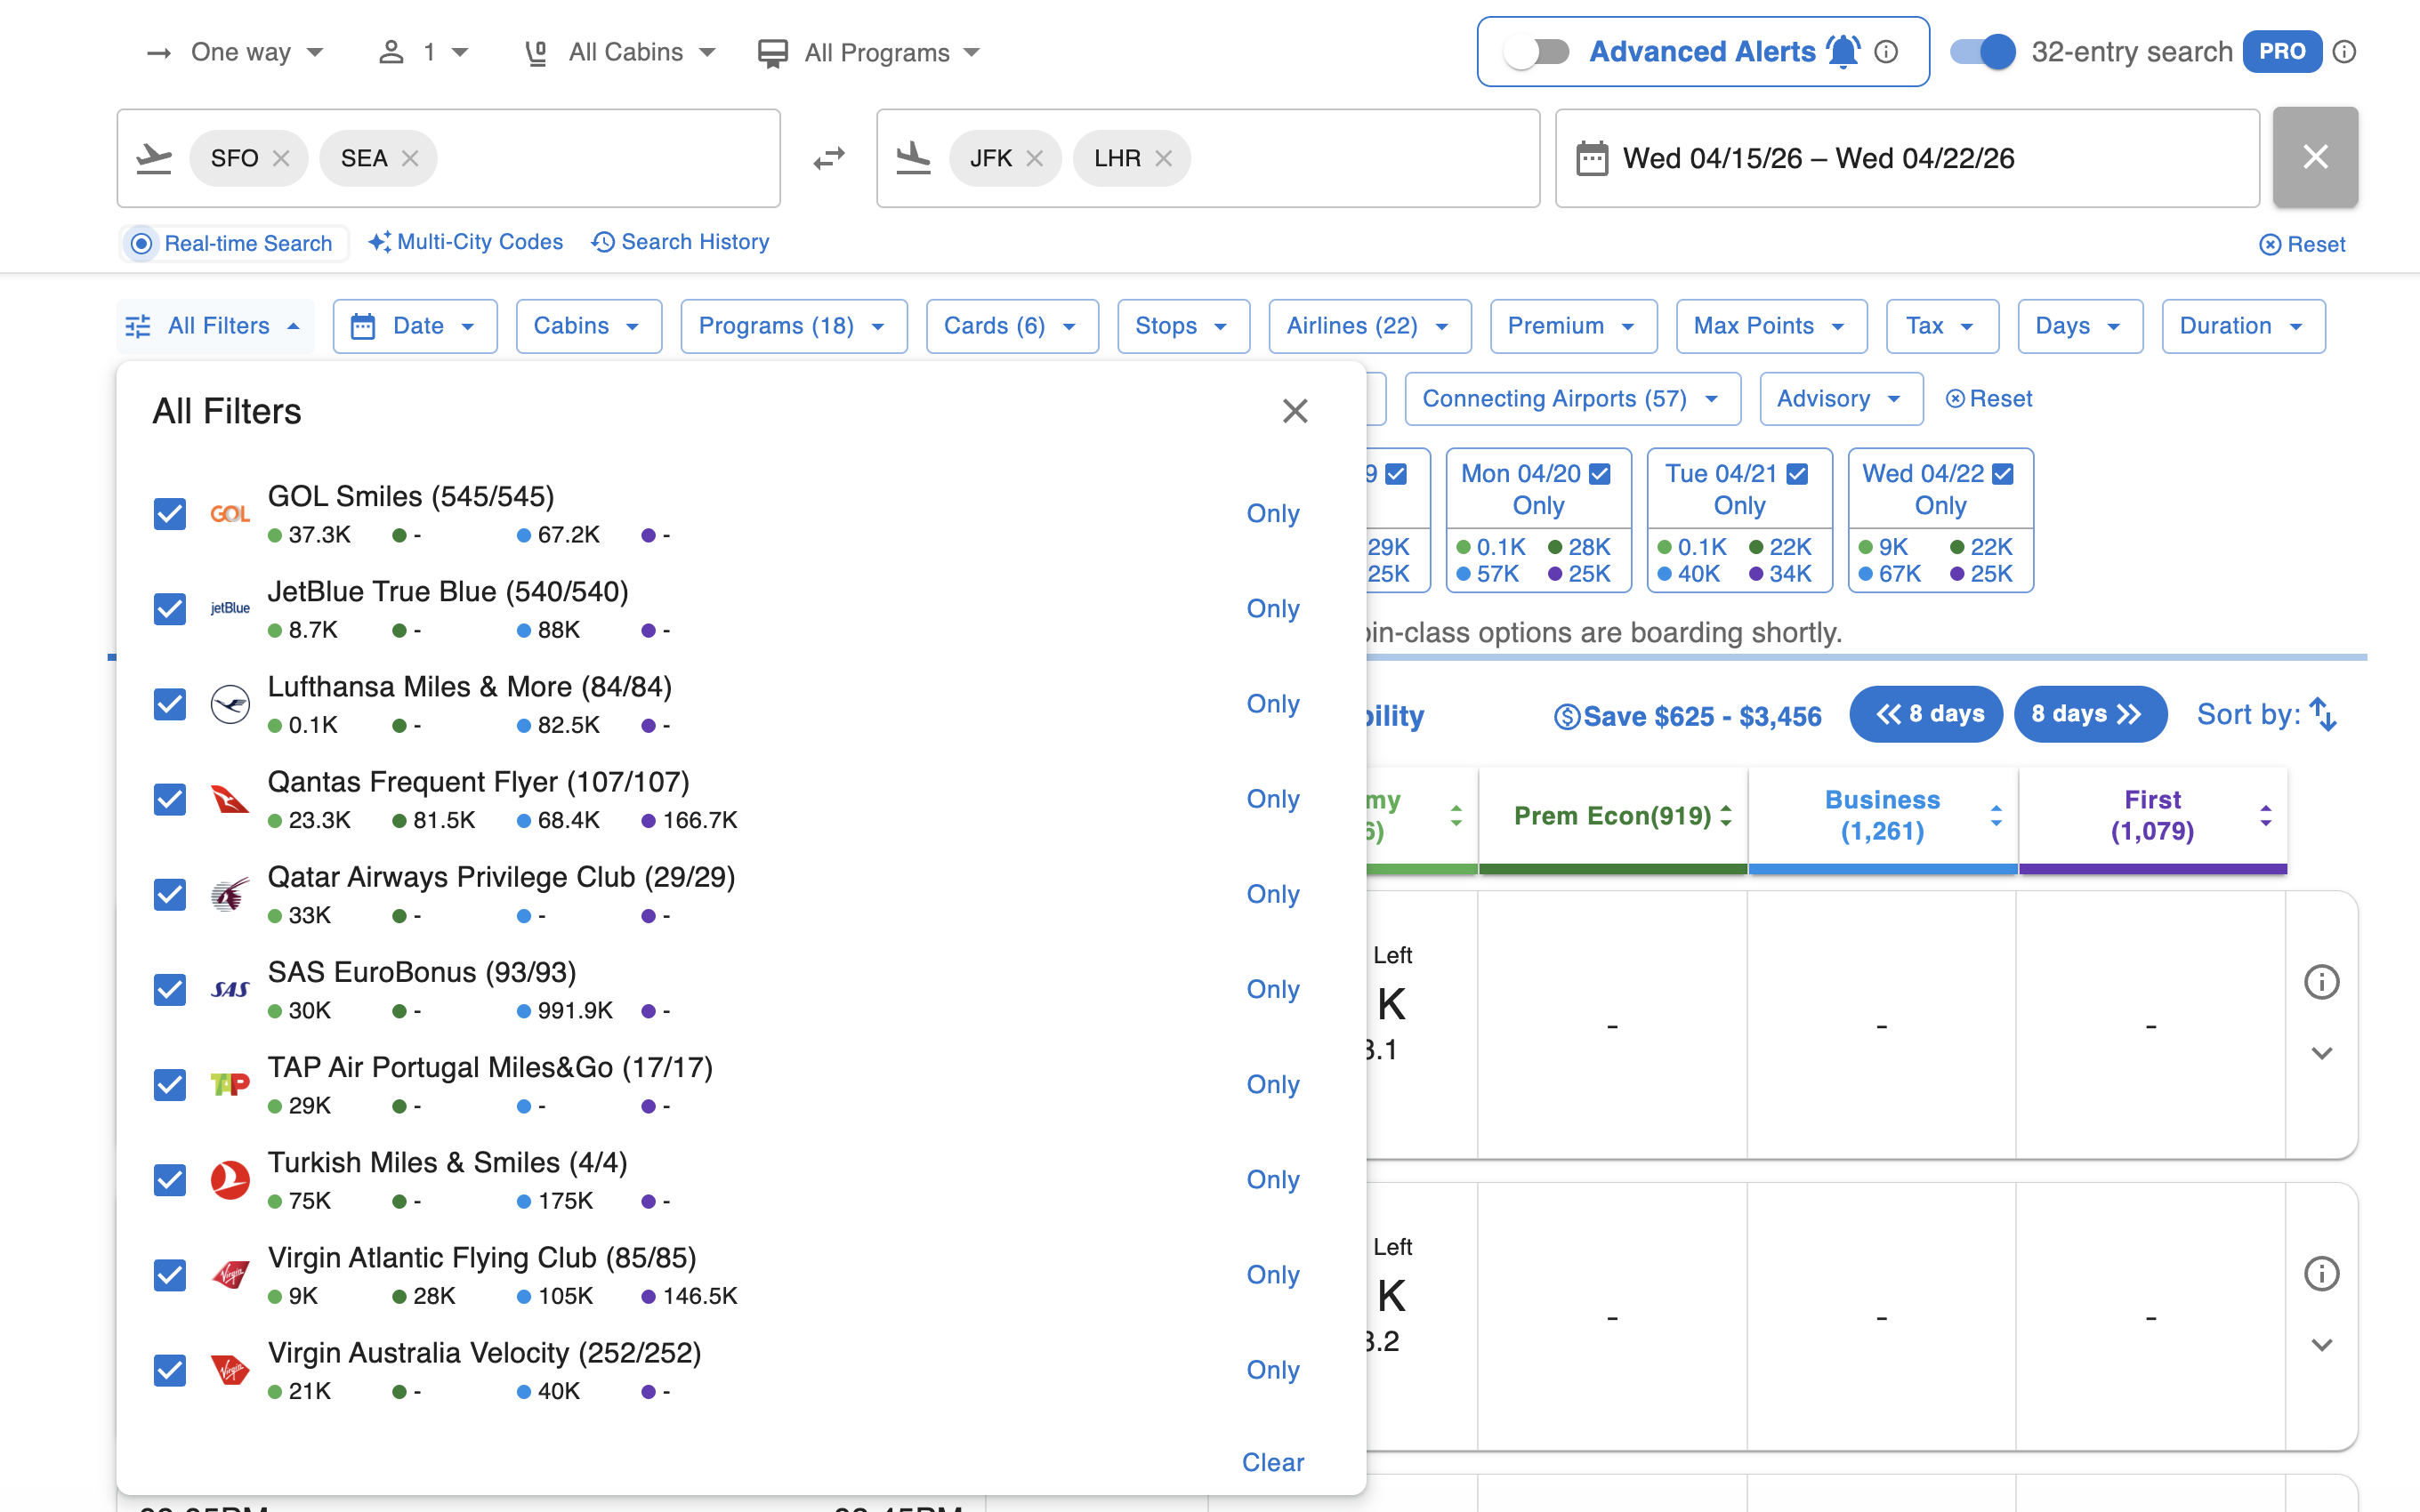Open Search History

click(x=681, y=242)
